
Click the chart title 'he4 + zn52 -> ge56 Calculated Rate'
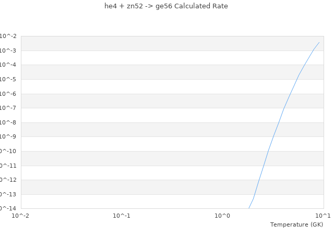(x=166, y=6)
